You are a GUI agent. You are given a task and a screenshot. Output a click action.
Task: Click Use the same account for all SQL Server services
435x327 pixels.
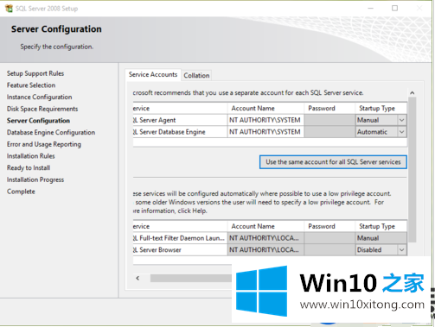333,162
